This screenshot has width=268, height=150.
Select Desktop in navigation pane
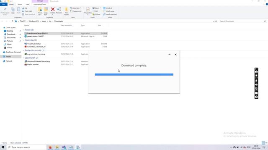pyautogui.click(x=10, y=31)
